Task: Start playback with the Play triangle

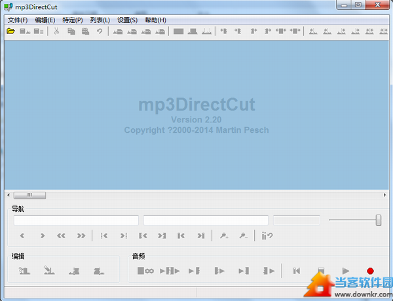Action: click(346, 271)
